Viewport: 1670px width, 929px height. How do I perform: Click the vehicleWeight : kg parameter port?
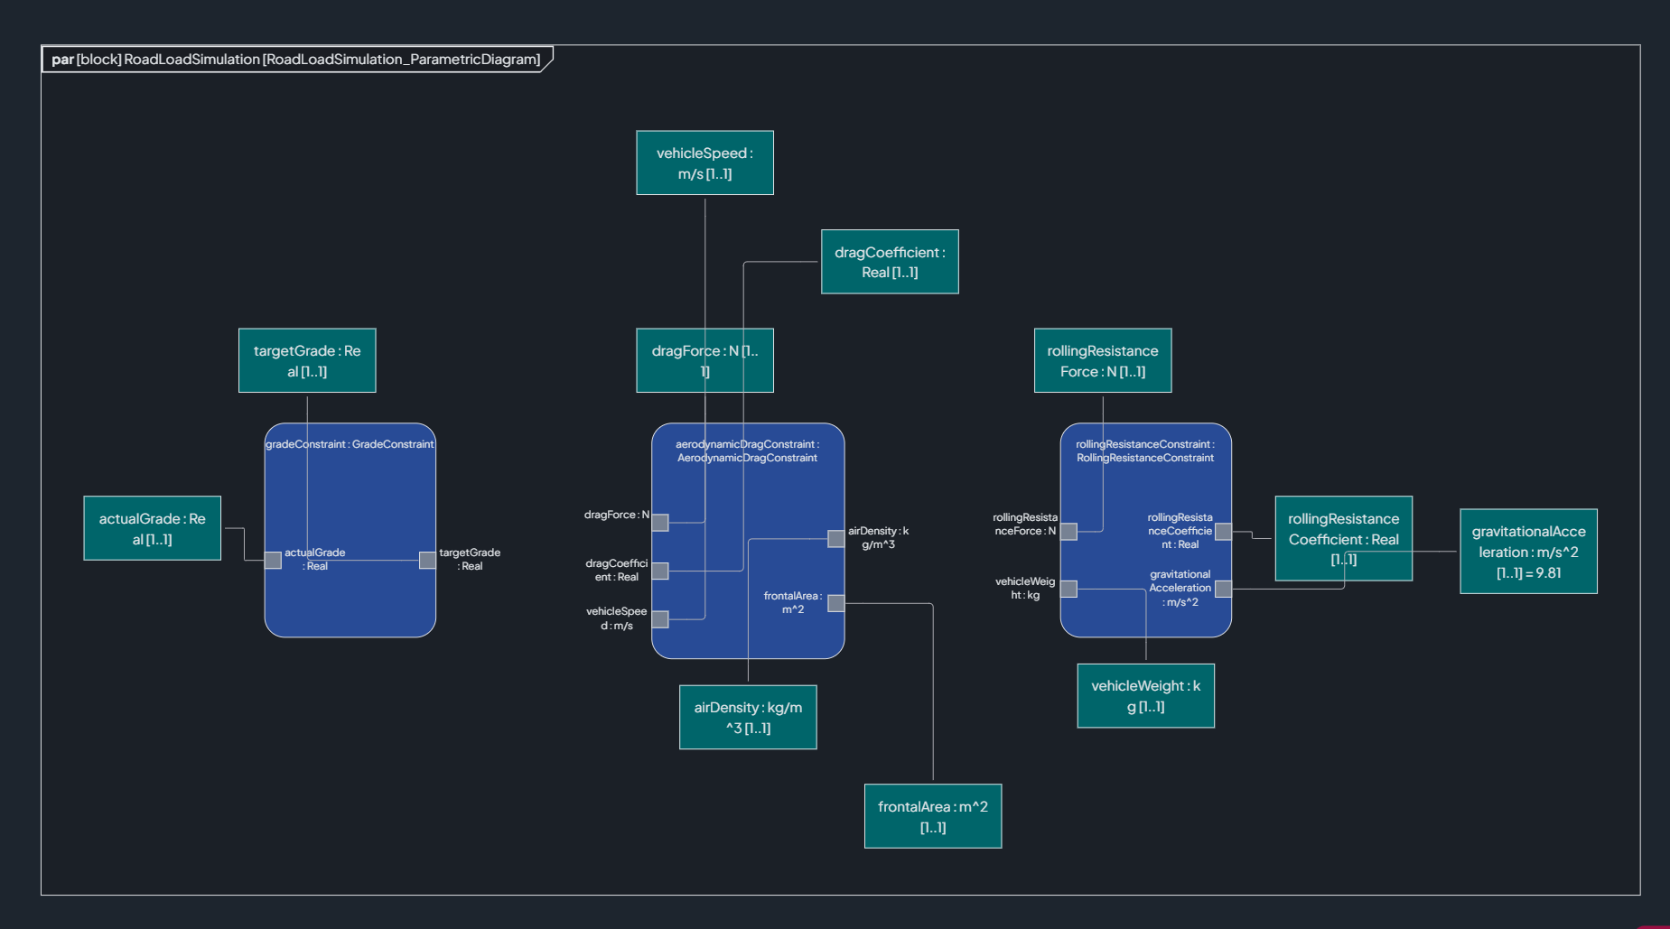(x=1068, y=589)
